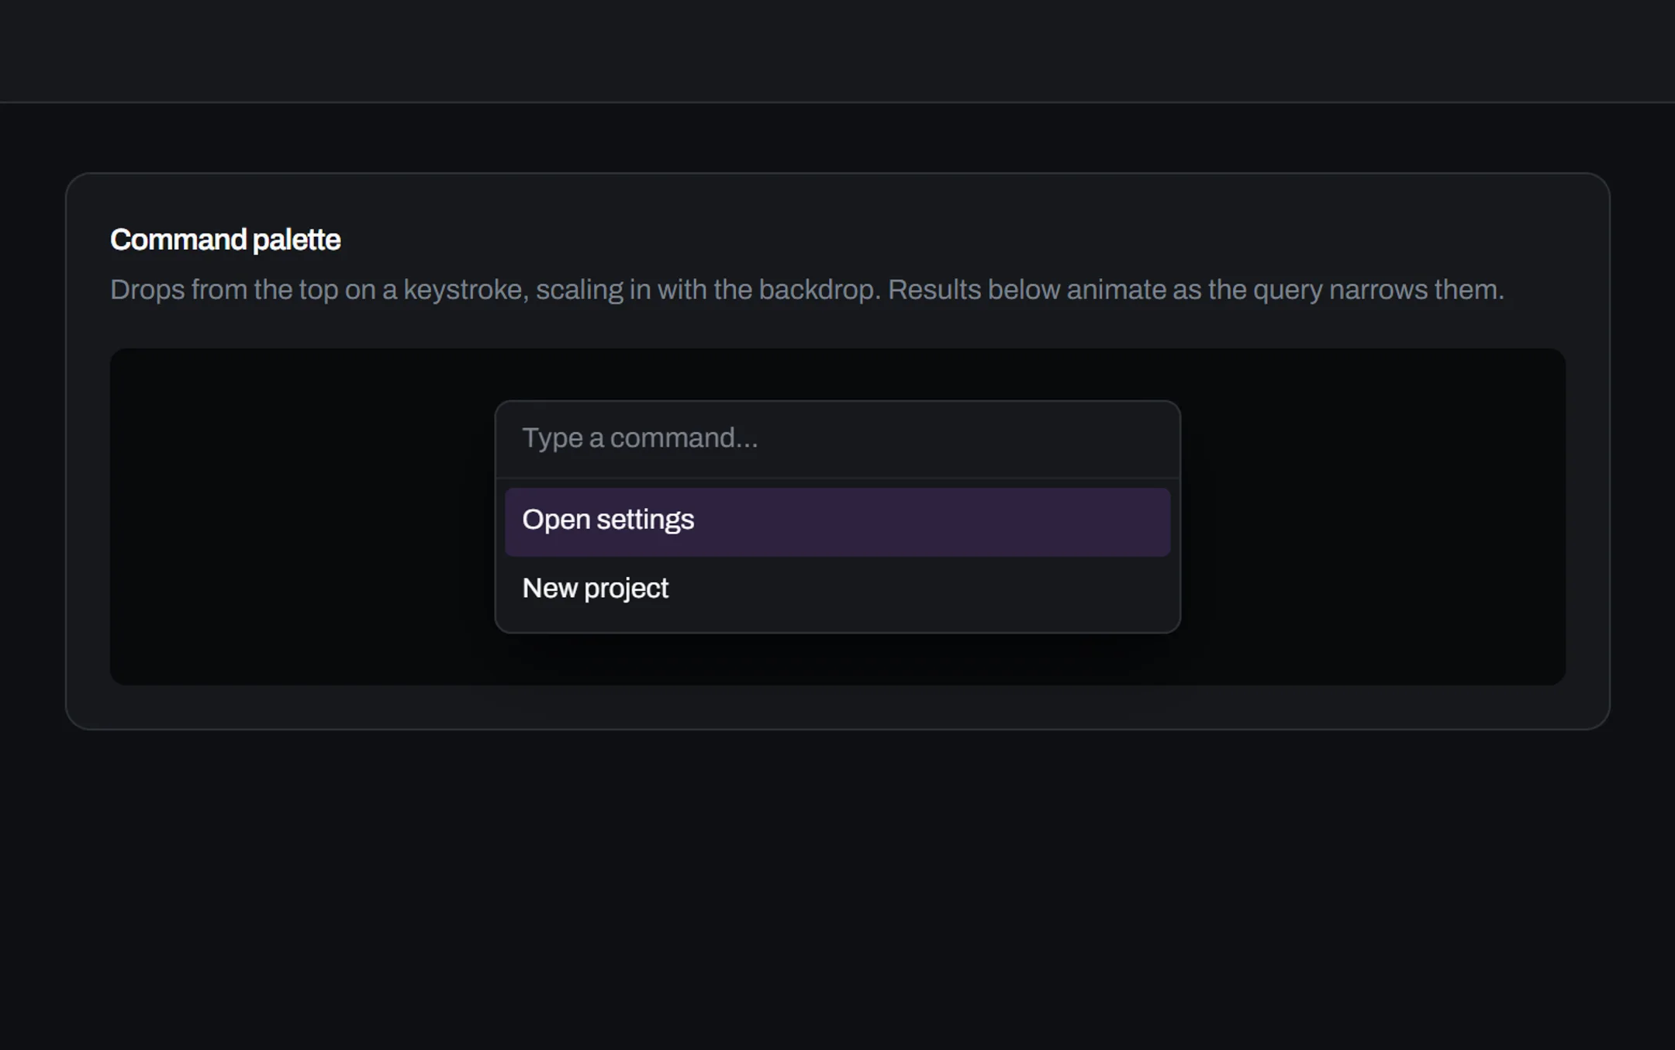1675x1050 pixels.
Task: Select the highlighted Open settings command
Action: (x=837, y=522)
